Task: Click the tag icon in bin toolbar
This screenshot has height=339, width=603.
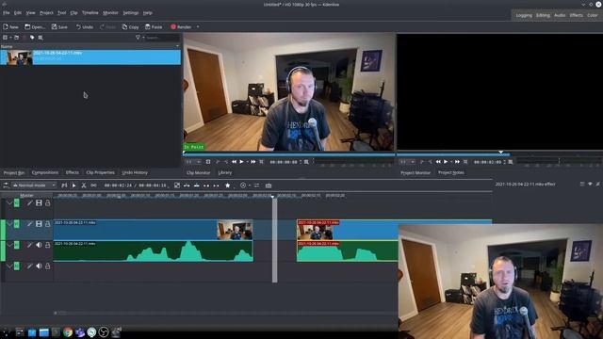Action: pyautogui.click(x=32, y=38)
